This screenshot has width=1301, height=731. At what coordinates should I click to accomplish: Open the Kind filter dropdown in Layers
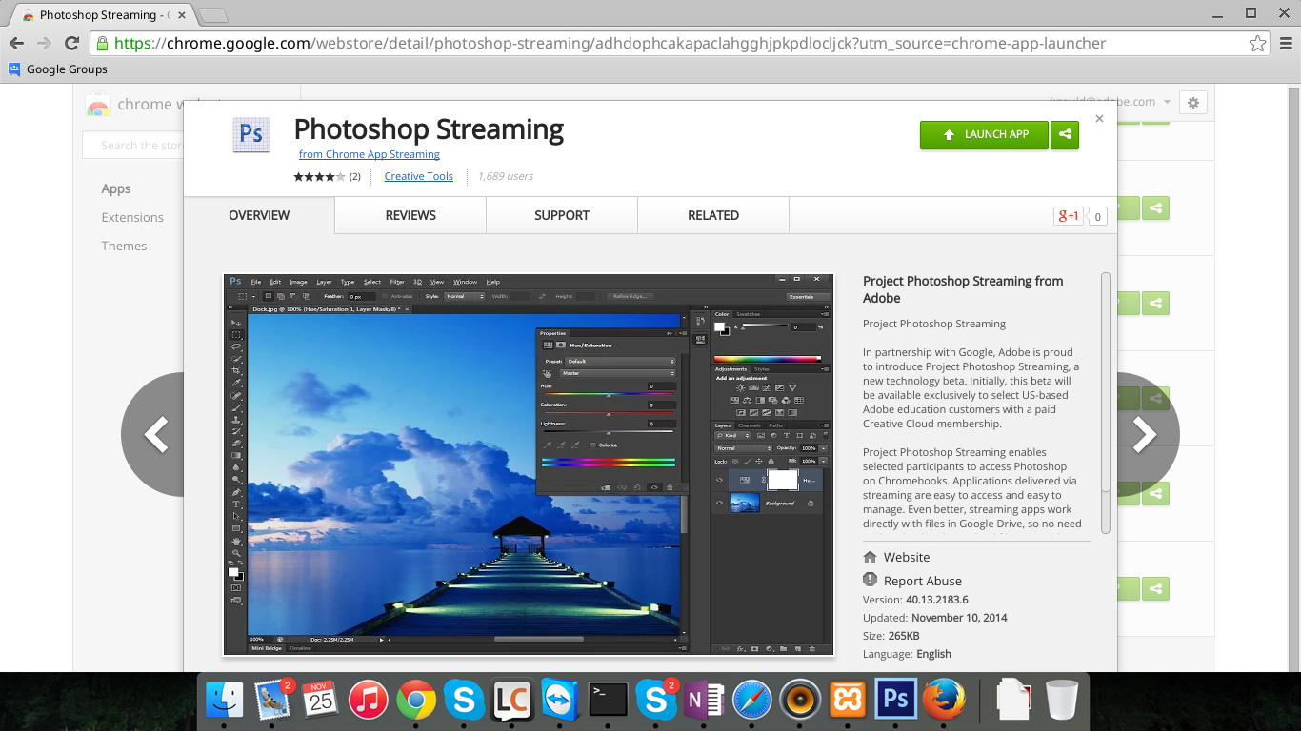click(732, 435)
